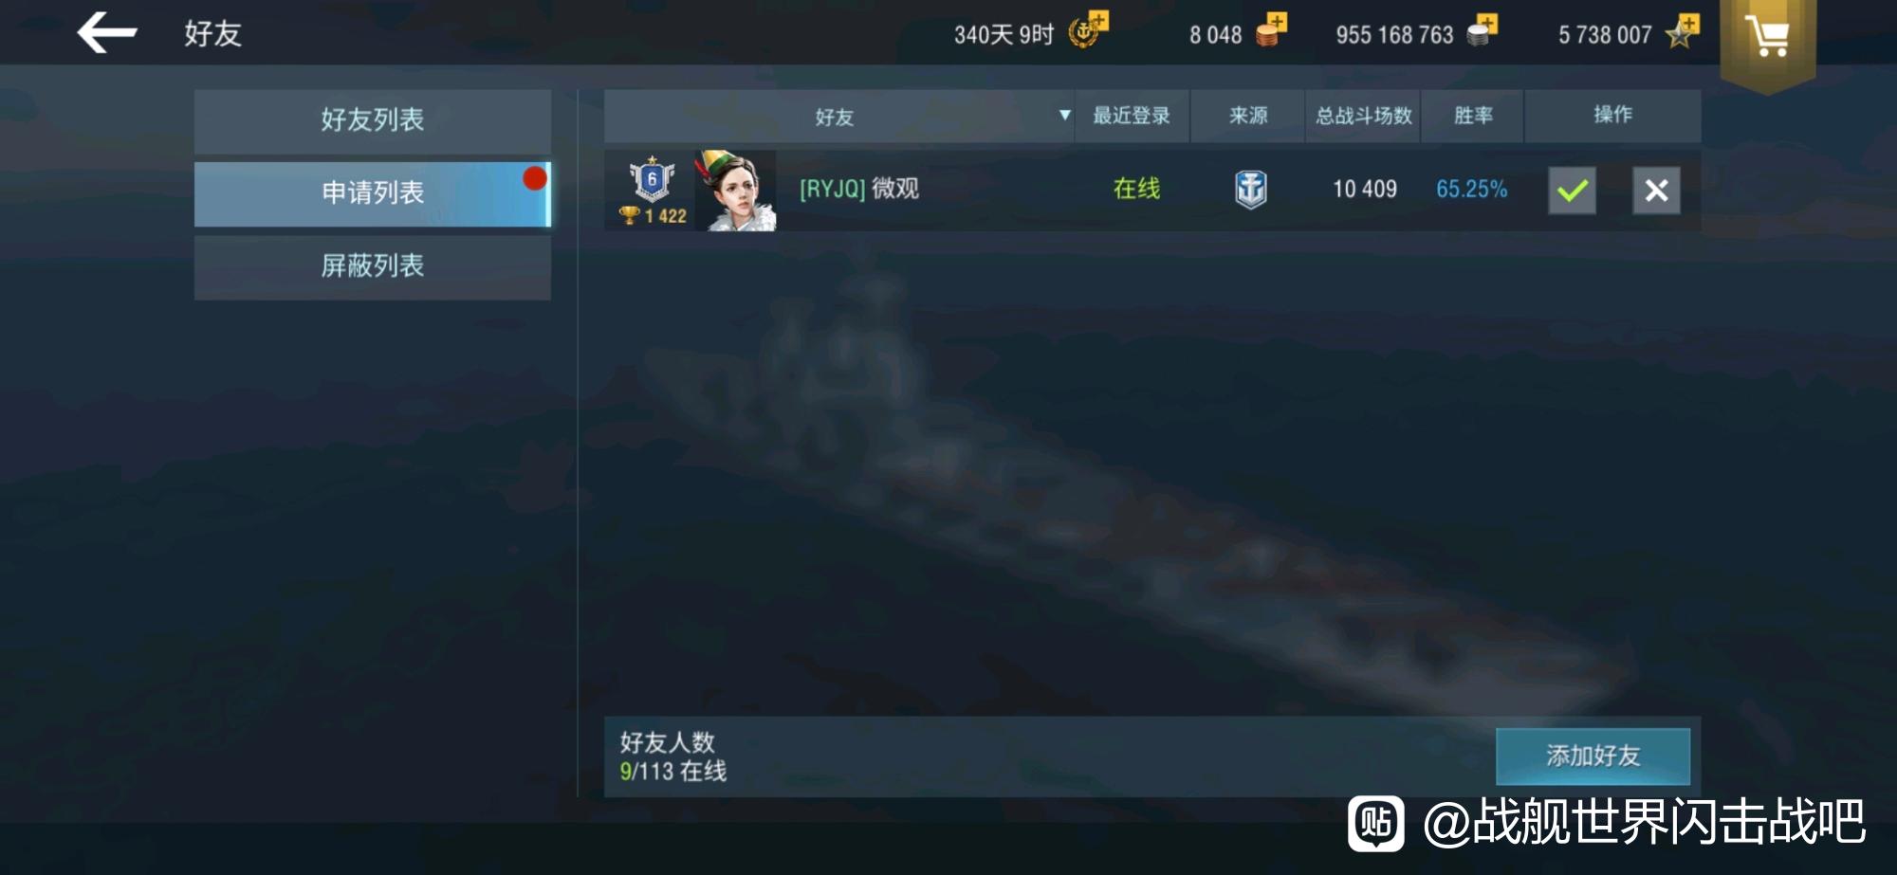View the level 6 rank badge
The image size is (1897, 875).
652,178
